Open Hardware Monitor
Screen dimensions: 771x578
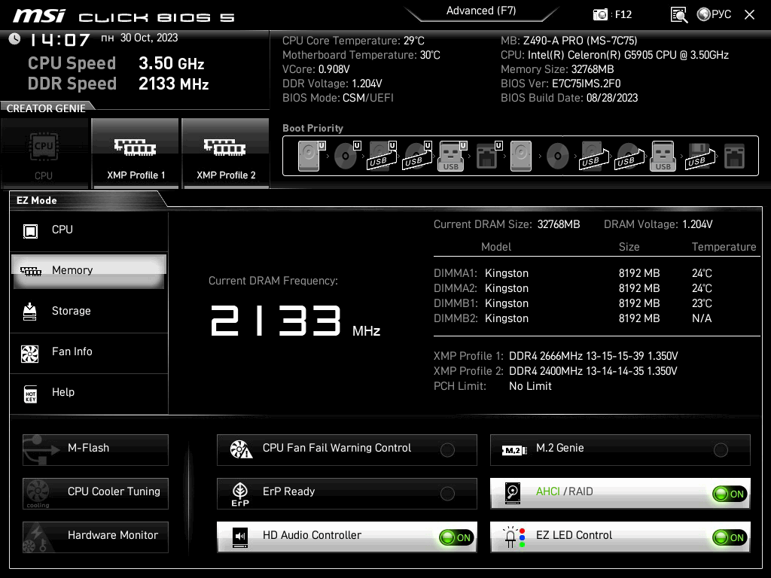click(x=96, y=537)
